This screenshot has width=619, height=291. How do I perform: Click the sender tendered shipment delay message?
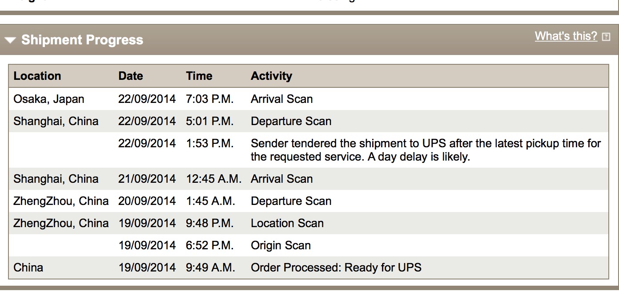(426, 150)
